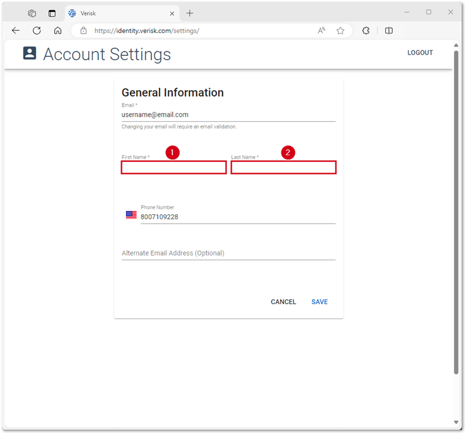Open the browser extensions menu
This screenshot has width=466, height=434.
pyautogui.click(x=366, y=30)
